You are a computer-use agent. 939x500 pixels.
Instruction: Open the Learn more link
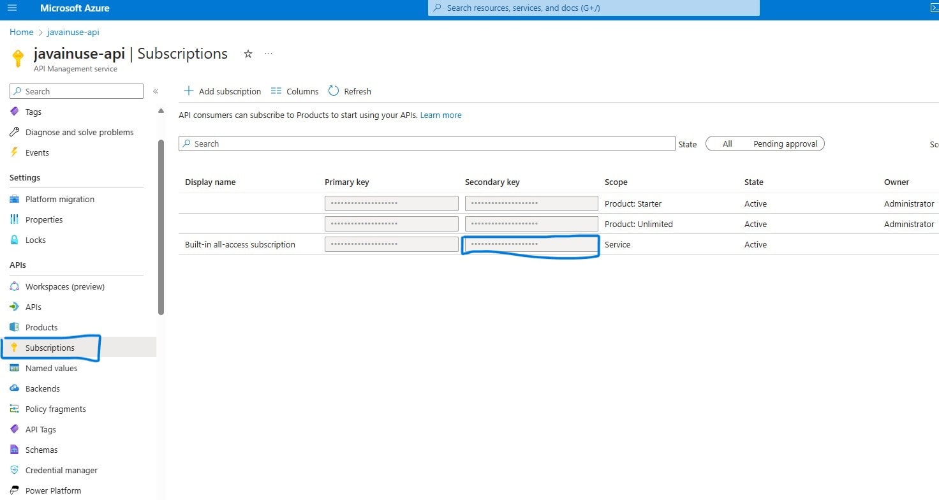point(440,115)
